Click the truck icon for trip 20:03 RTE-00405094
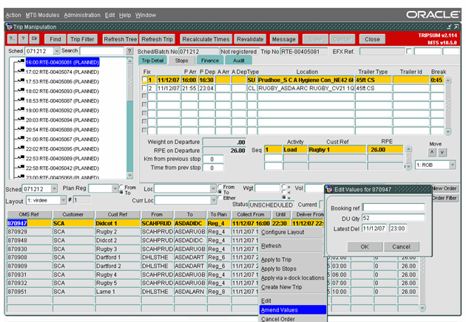 click(21, 120)
